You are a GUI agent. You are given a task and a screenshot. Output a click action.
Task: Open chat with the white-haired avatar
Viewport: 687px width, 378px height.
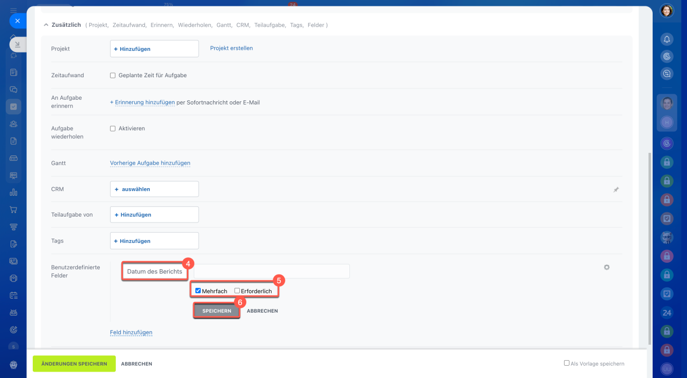pos(667,237)
